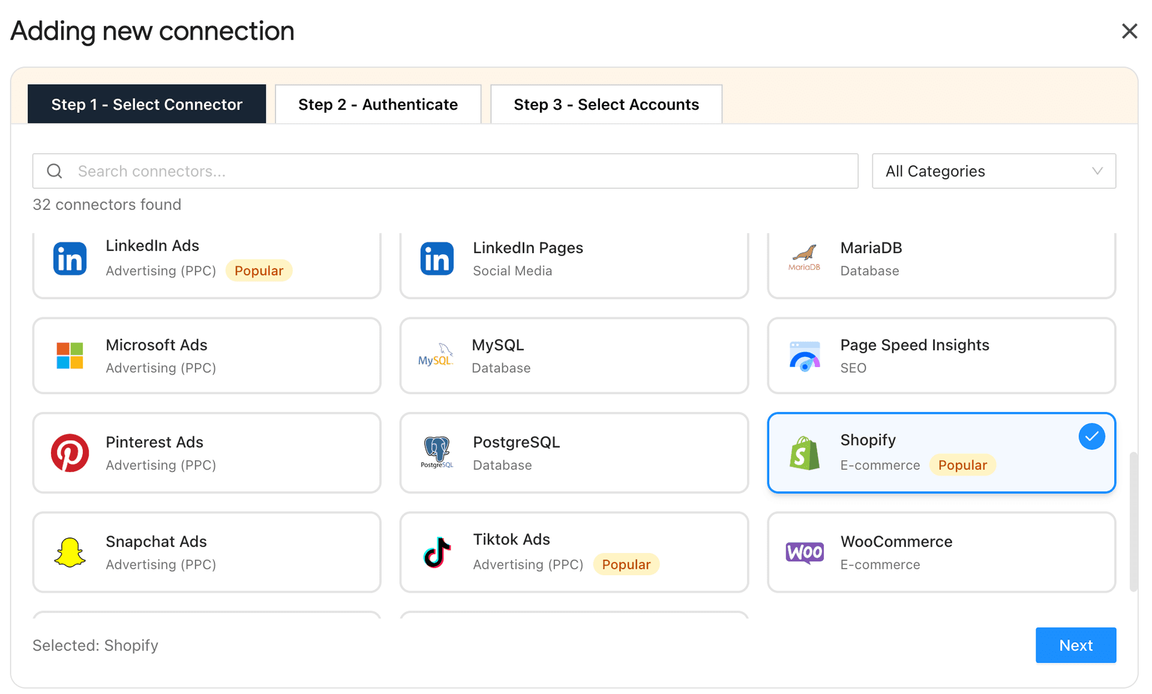Image resolution: width=1152 pixels, height=694 pixels.
Task: Click the Next button
Action: [1075, 645]
